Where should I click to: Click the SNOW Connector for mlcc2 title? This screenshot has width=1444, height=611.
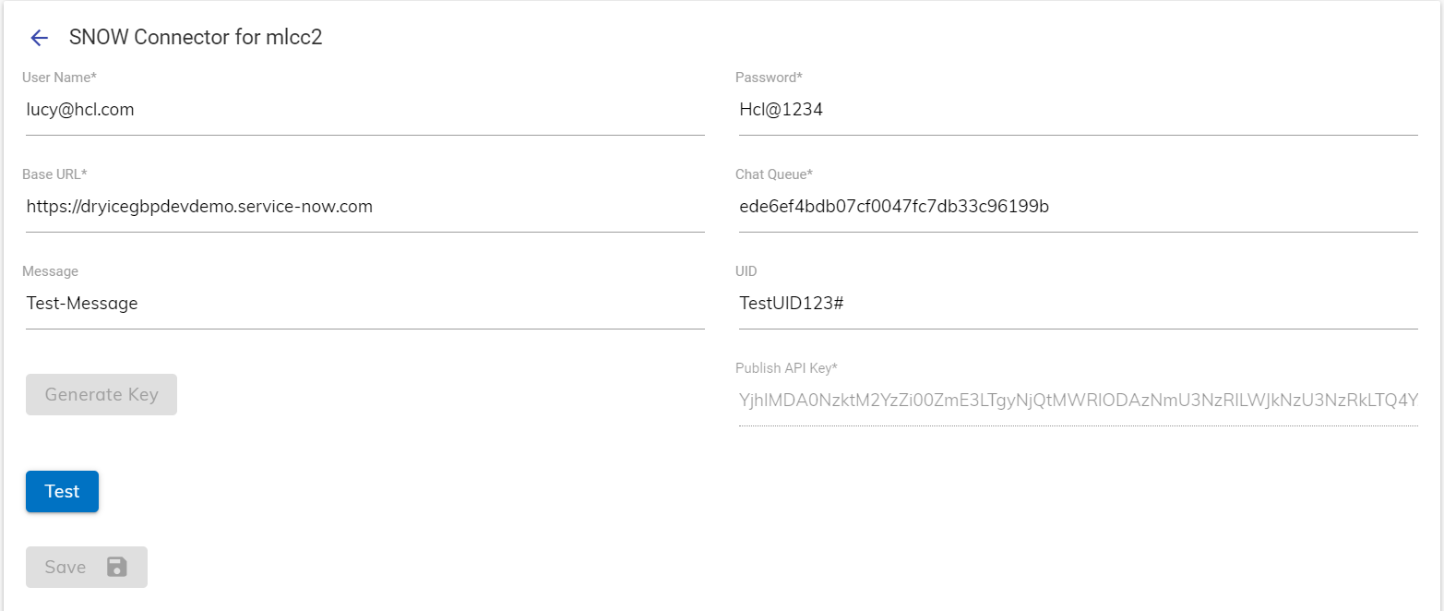pos(194,37)
